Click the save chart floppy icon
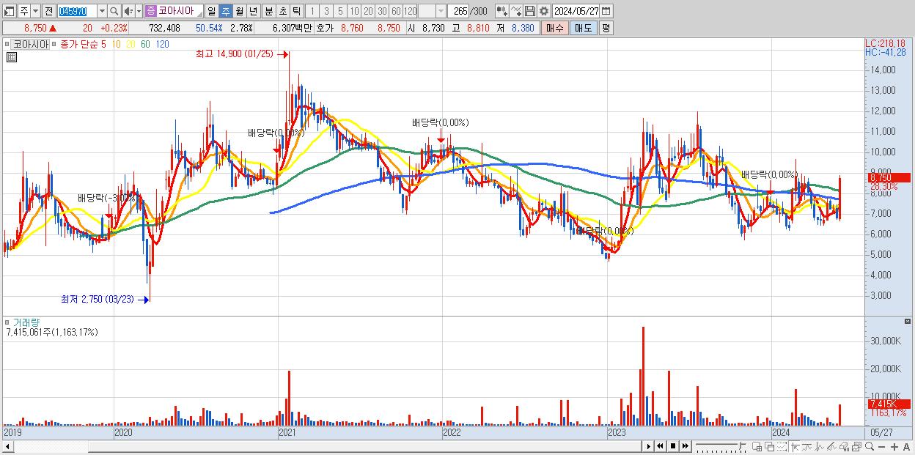The height and width of the screenshot is (455, 915). pos(529,11)
